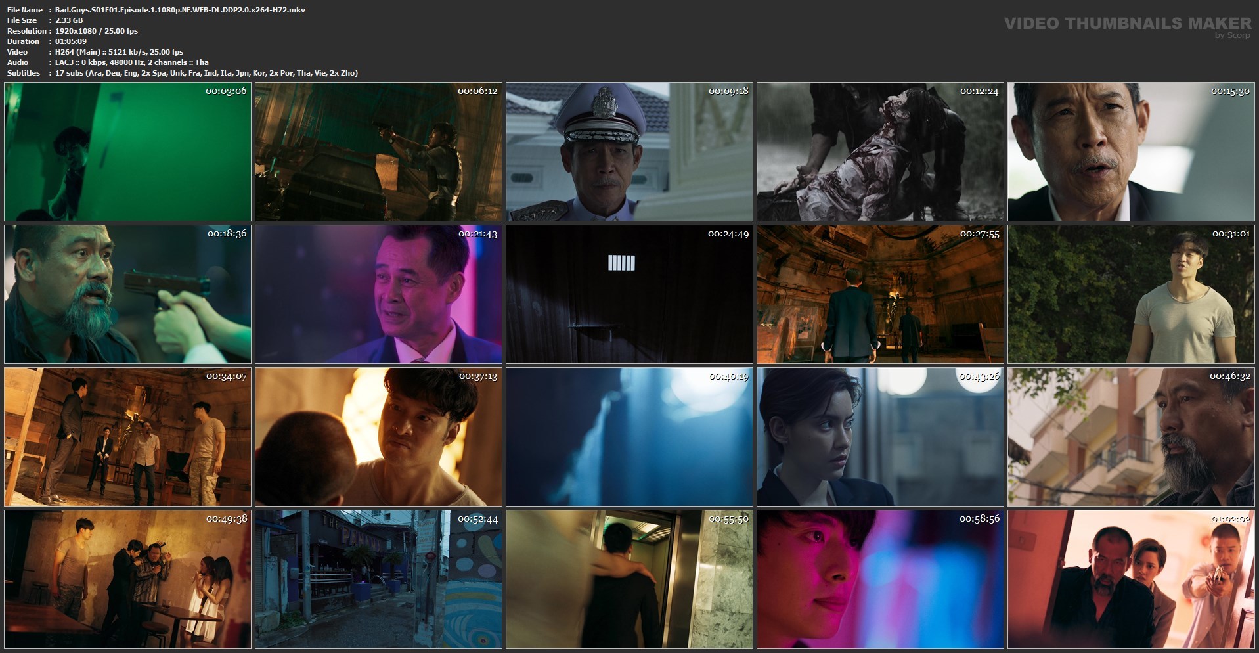Open the thumbnail at 00:27:55
The height and width of the screenshot is (653, 1259).
point(880,294)
